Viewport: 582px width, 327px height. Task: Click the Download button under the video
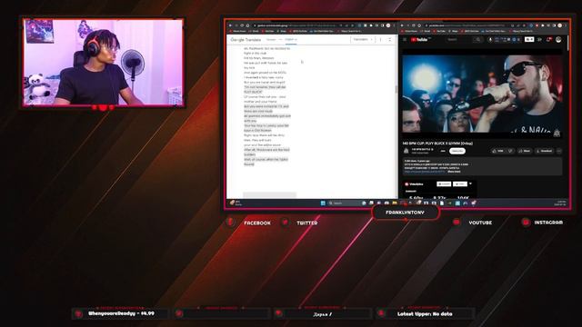tap(545, 151)
